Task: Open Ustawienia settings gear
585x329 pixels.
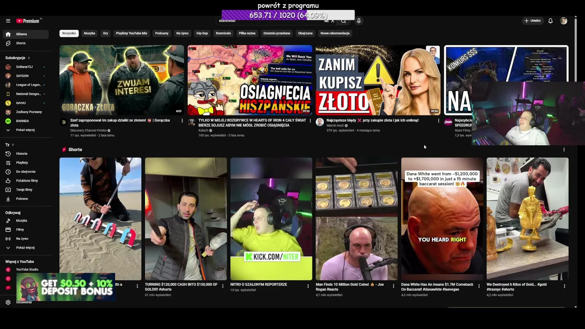Action: (8, 302)
